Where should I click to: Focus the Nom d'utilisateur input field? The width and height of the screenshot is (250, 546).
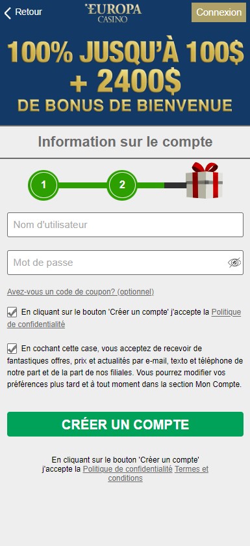coord(125,225)
